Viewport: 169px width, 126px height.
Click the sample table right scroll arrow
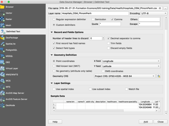(x=157, y=111)
